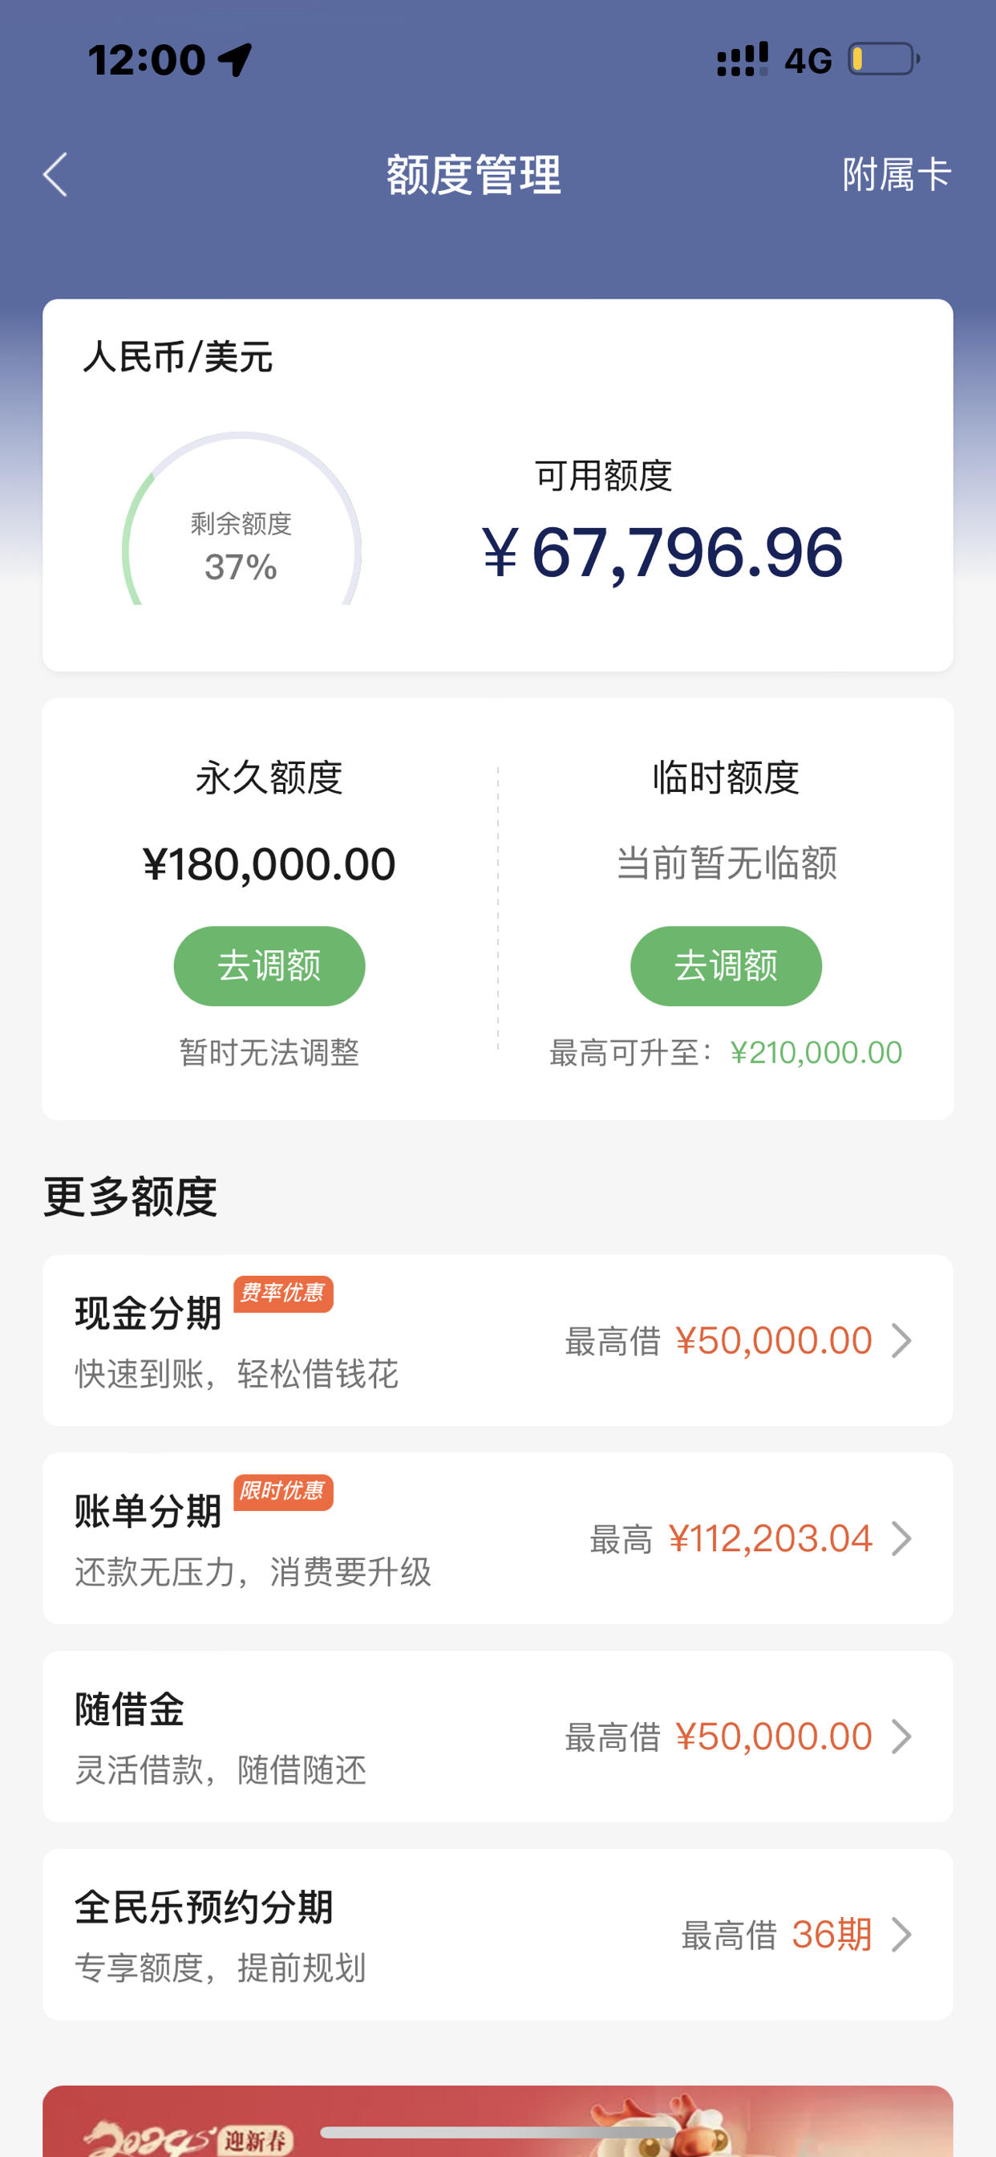Tap the 费率优惠 badge
Viewport: 996px width, 2157px height.
point(283,1294)
